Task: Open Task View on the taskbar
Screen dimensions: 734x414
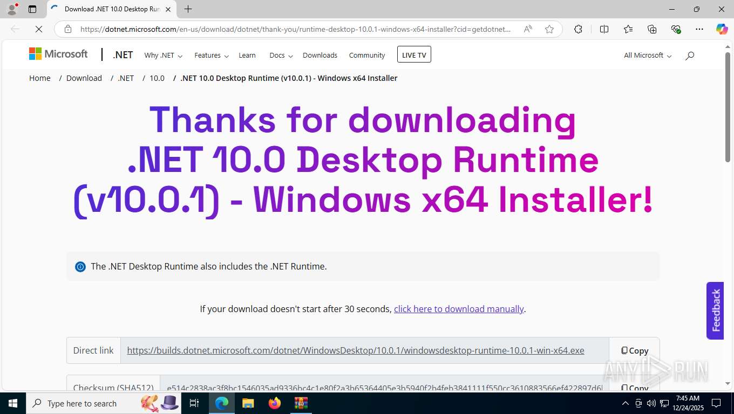Action: (194, 403)
